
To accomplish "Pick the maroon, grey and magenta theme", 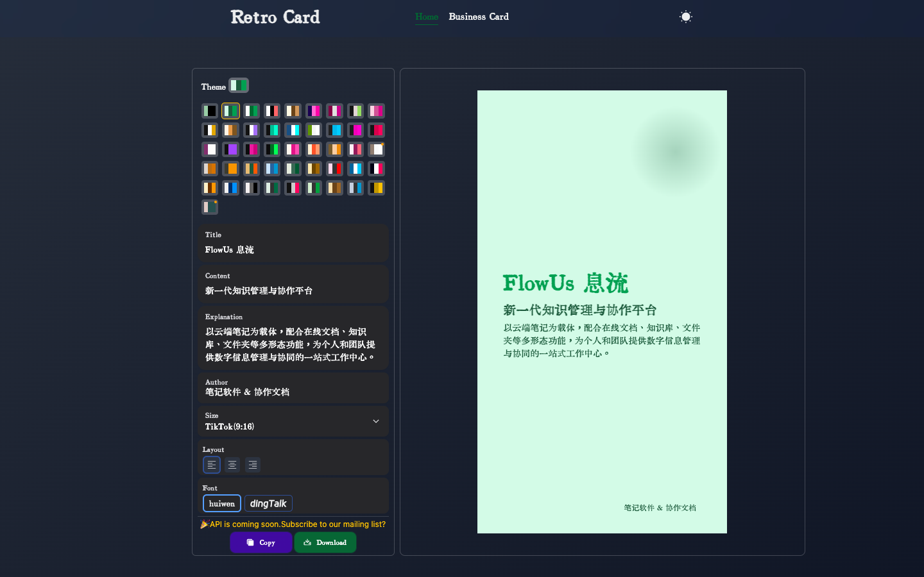I will 334,111.
